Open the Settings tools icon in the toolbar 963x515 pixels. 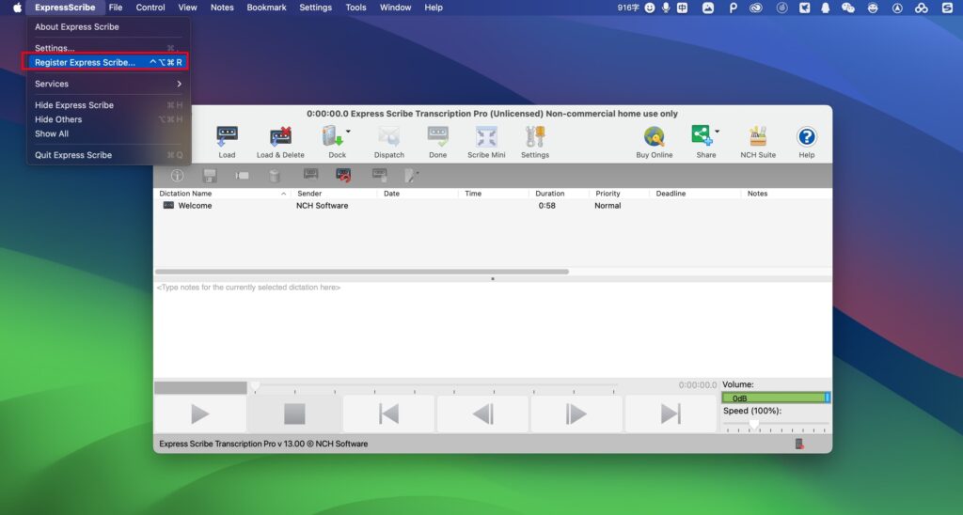pos(535,136)
